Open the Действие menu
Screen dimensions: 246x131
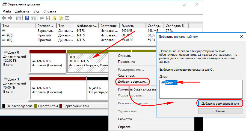[22, 11]
